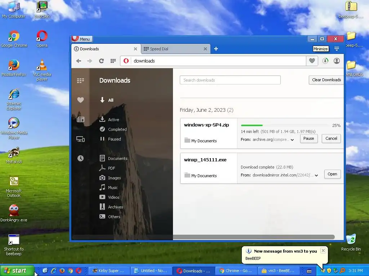The width and height of the screenshot is (369, 276).
Task: Filter downloads by Archives
Action: coord(111,207)
